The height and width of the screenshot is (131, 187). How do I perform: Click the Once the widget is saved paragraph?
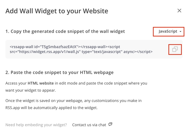coord(74,104)
